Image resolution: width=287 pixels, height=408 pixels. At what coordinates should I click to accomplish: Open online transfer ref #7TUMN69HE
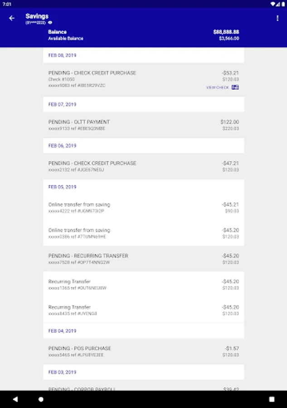[x=143, y=233]
